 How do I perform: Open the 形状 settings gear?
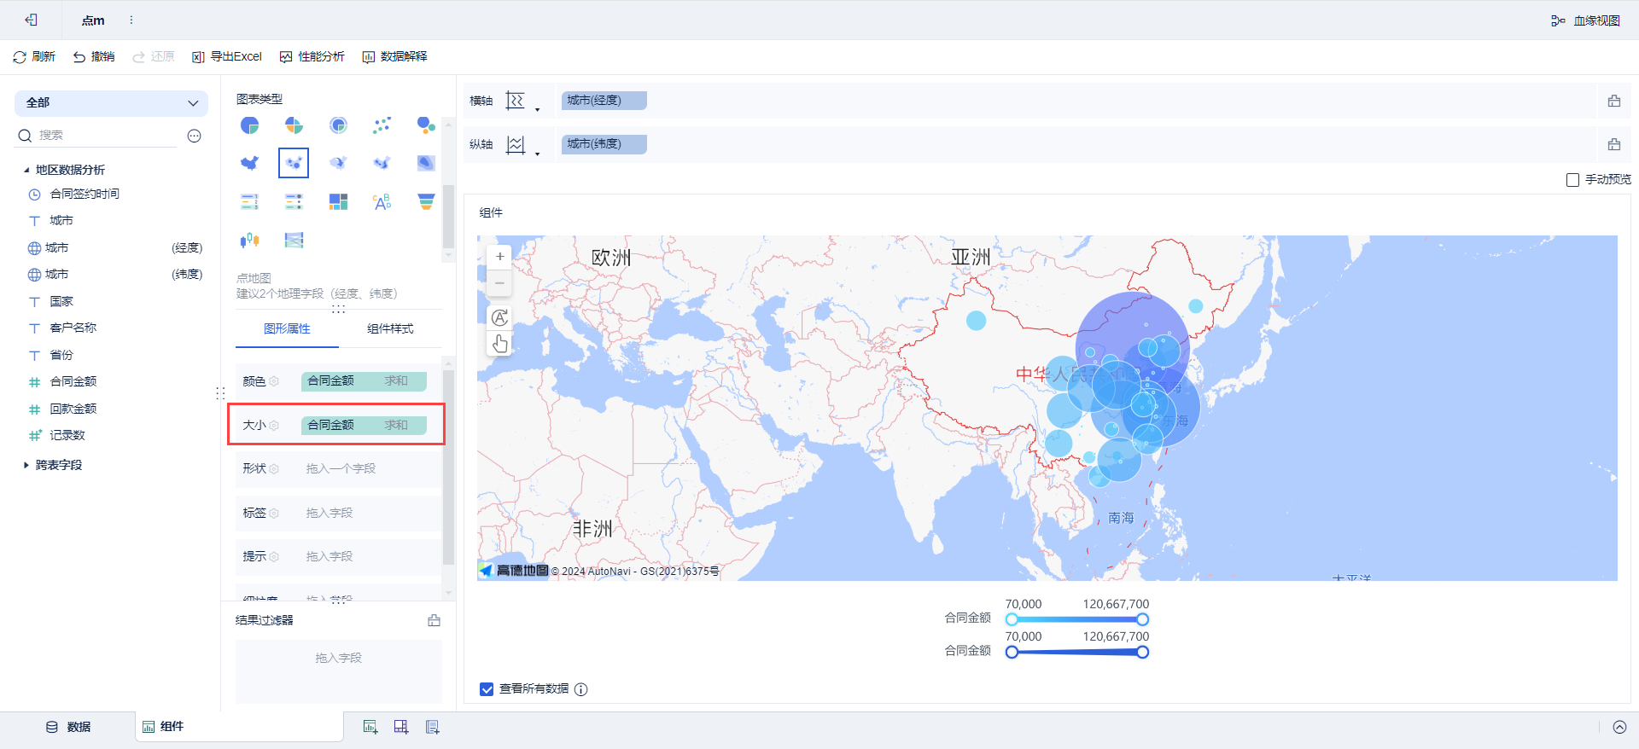pos(274,468)
